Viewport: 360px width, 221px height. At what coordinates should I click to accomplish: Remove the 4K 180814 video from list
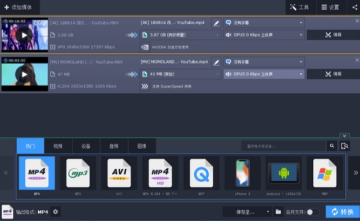coord(357,21)
